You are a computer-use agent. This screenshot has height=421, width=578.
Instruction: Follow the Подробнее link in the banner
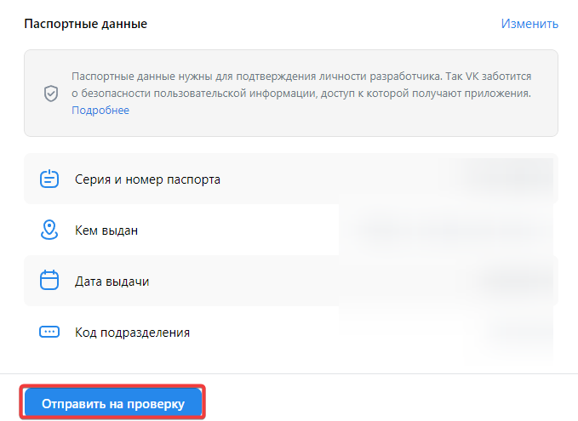point(100,110)
